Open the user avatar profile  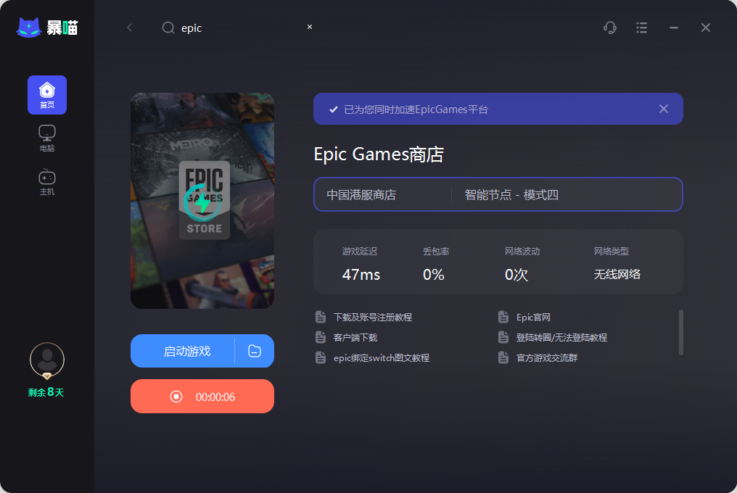47,360
